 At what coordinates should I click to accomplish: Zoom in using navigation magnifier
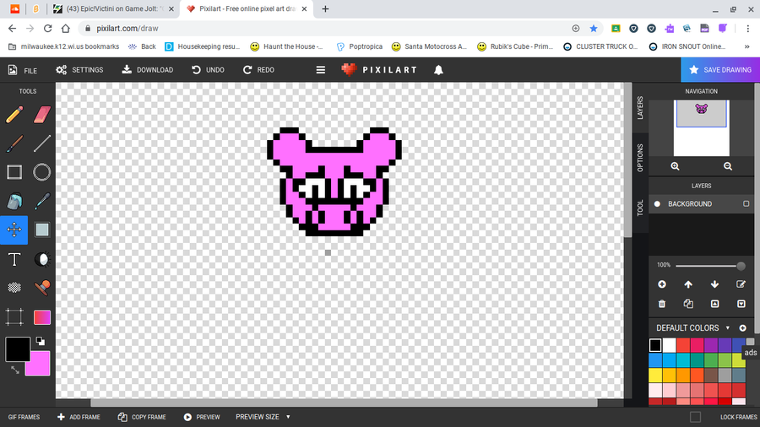(676, 166)
